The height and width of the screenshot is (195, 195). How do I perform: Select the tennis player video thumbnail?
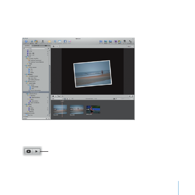(93, 109)
